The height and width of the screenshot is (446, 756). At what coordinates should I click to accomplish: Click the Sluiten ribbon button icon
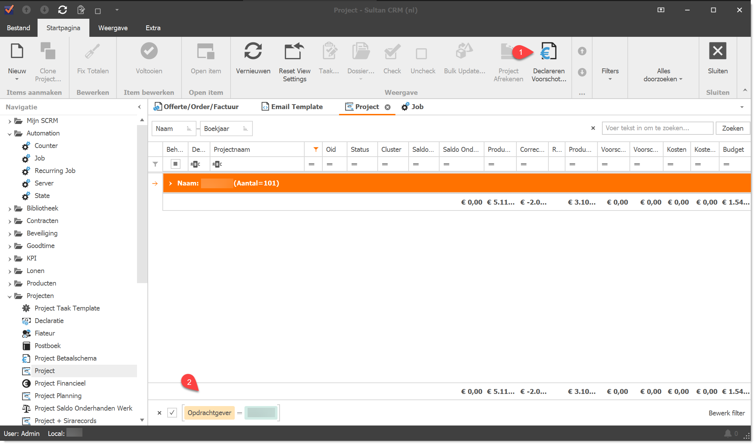coord(717,51)
